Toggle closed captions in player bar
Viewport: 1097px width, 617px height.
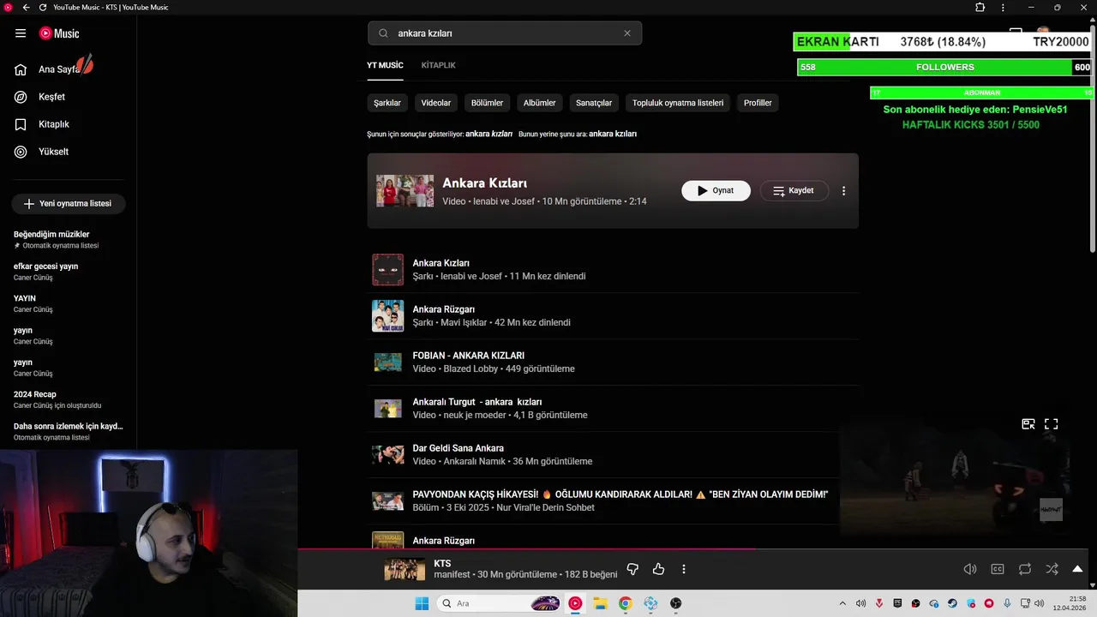(998, 569)
